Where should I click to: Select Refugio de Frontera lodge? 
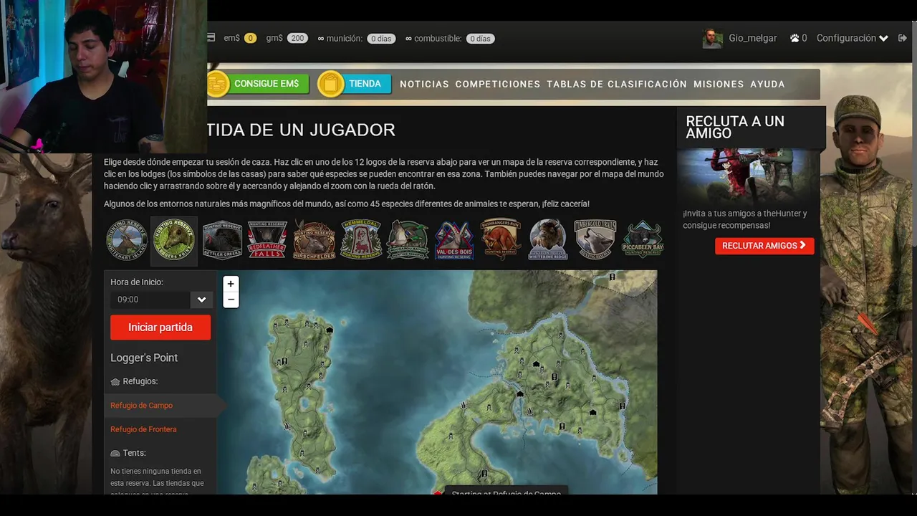tap(143, 429)
